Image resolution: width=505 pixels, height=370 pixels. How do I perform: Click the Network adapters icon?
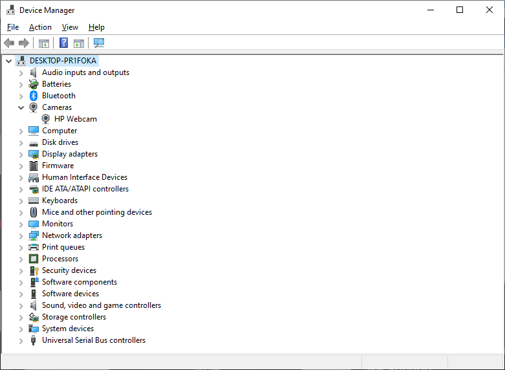pyautogui.click(x=34, y=235)
